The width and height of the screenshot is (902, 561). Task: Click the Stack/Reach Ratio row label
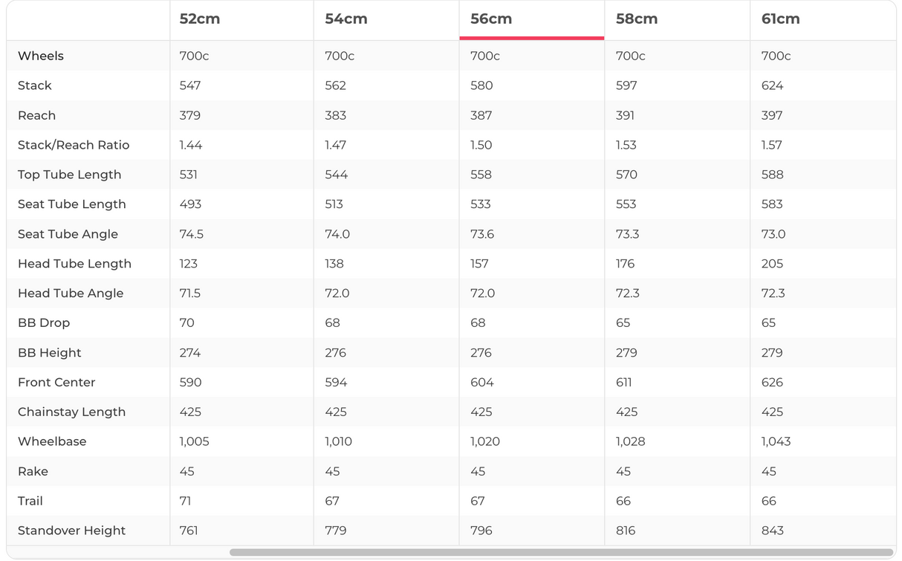(74, 145)
